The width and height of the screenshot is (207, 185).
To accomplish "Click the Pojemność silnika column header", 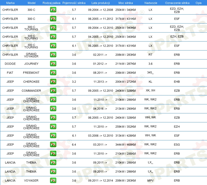I will pyautogui.click(x=74, y=3).
